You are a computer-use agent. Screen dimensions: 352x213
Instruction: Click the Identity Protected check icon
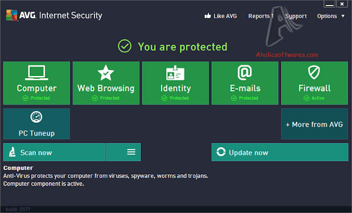(164, 98)
